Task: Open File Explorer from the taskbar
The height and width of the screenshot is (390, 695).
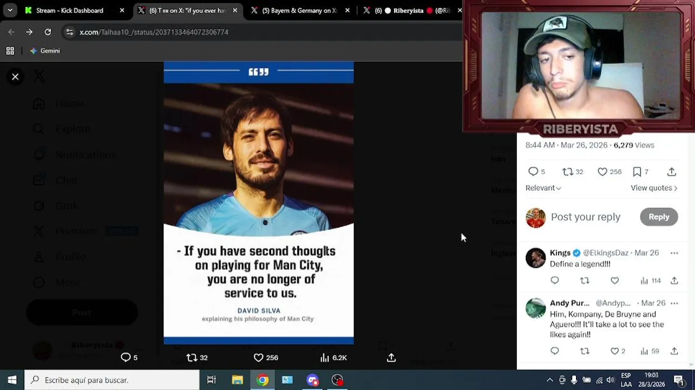Action: click(237, 380)
